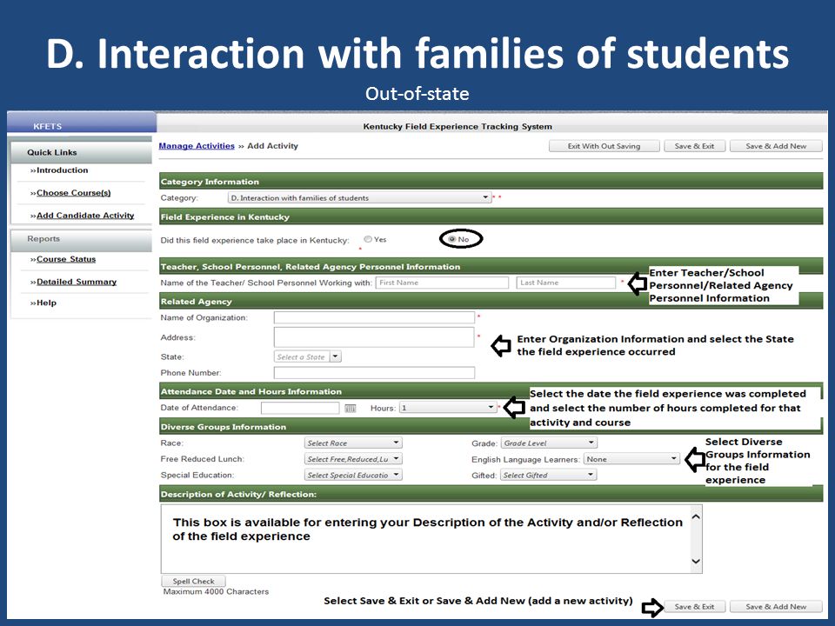Click the Last Name input field

(x=565, y=283)
